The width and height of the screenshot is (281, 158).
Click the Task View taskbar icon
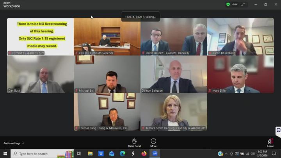click(79, 154)
